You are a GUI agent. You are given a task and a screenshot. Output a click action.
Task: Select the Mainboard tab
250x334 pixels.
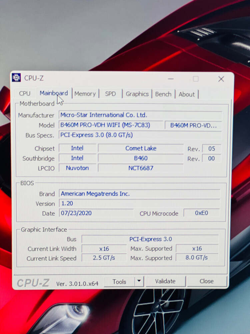[54, 93]
